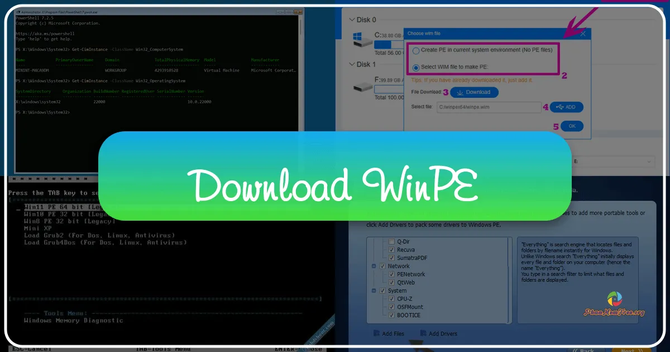Click the Select file path input field
670x352 pixels.
[x=489, y=107]
